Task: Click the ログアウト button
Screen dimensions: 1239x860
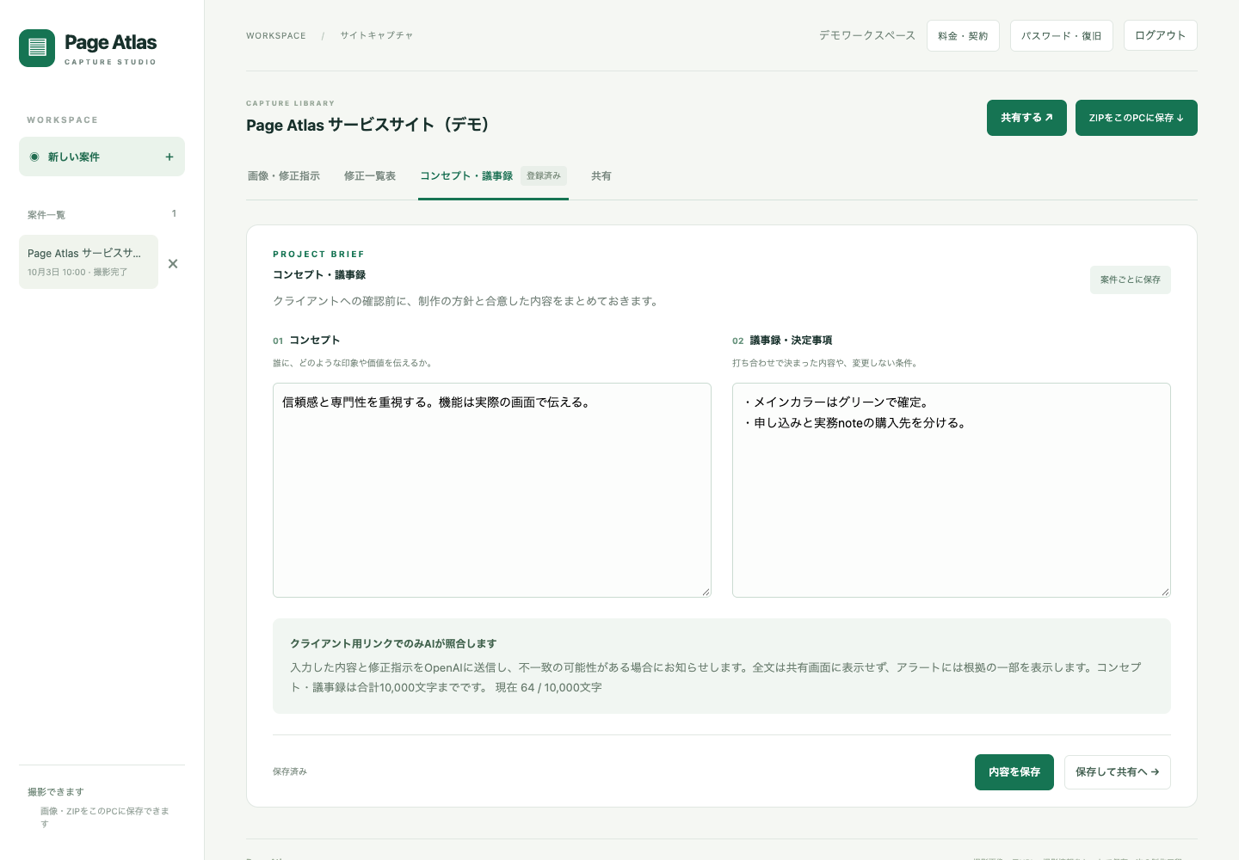Action: 1160,35
